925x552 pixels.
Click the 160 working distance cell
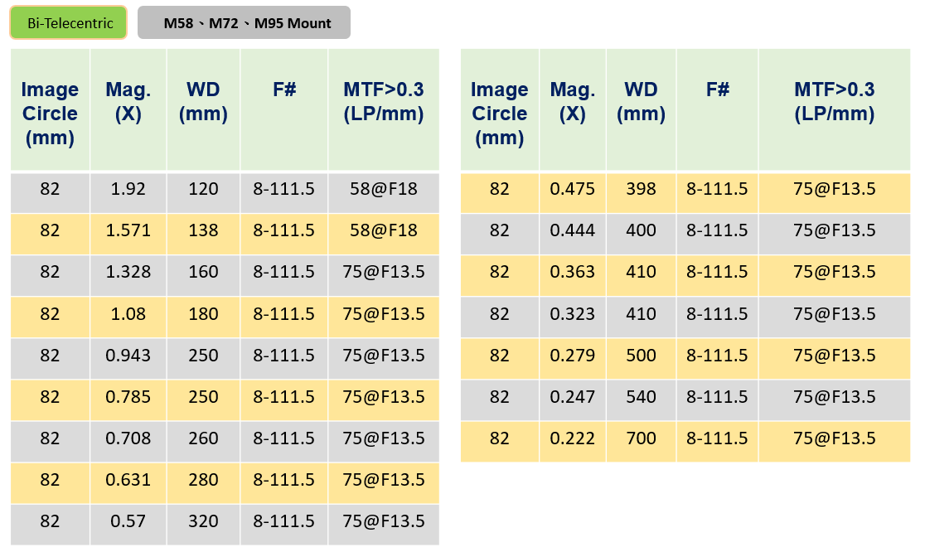(204, 273)
